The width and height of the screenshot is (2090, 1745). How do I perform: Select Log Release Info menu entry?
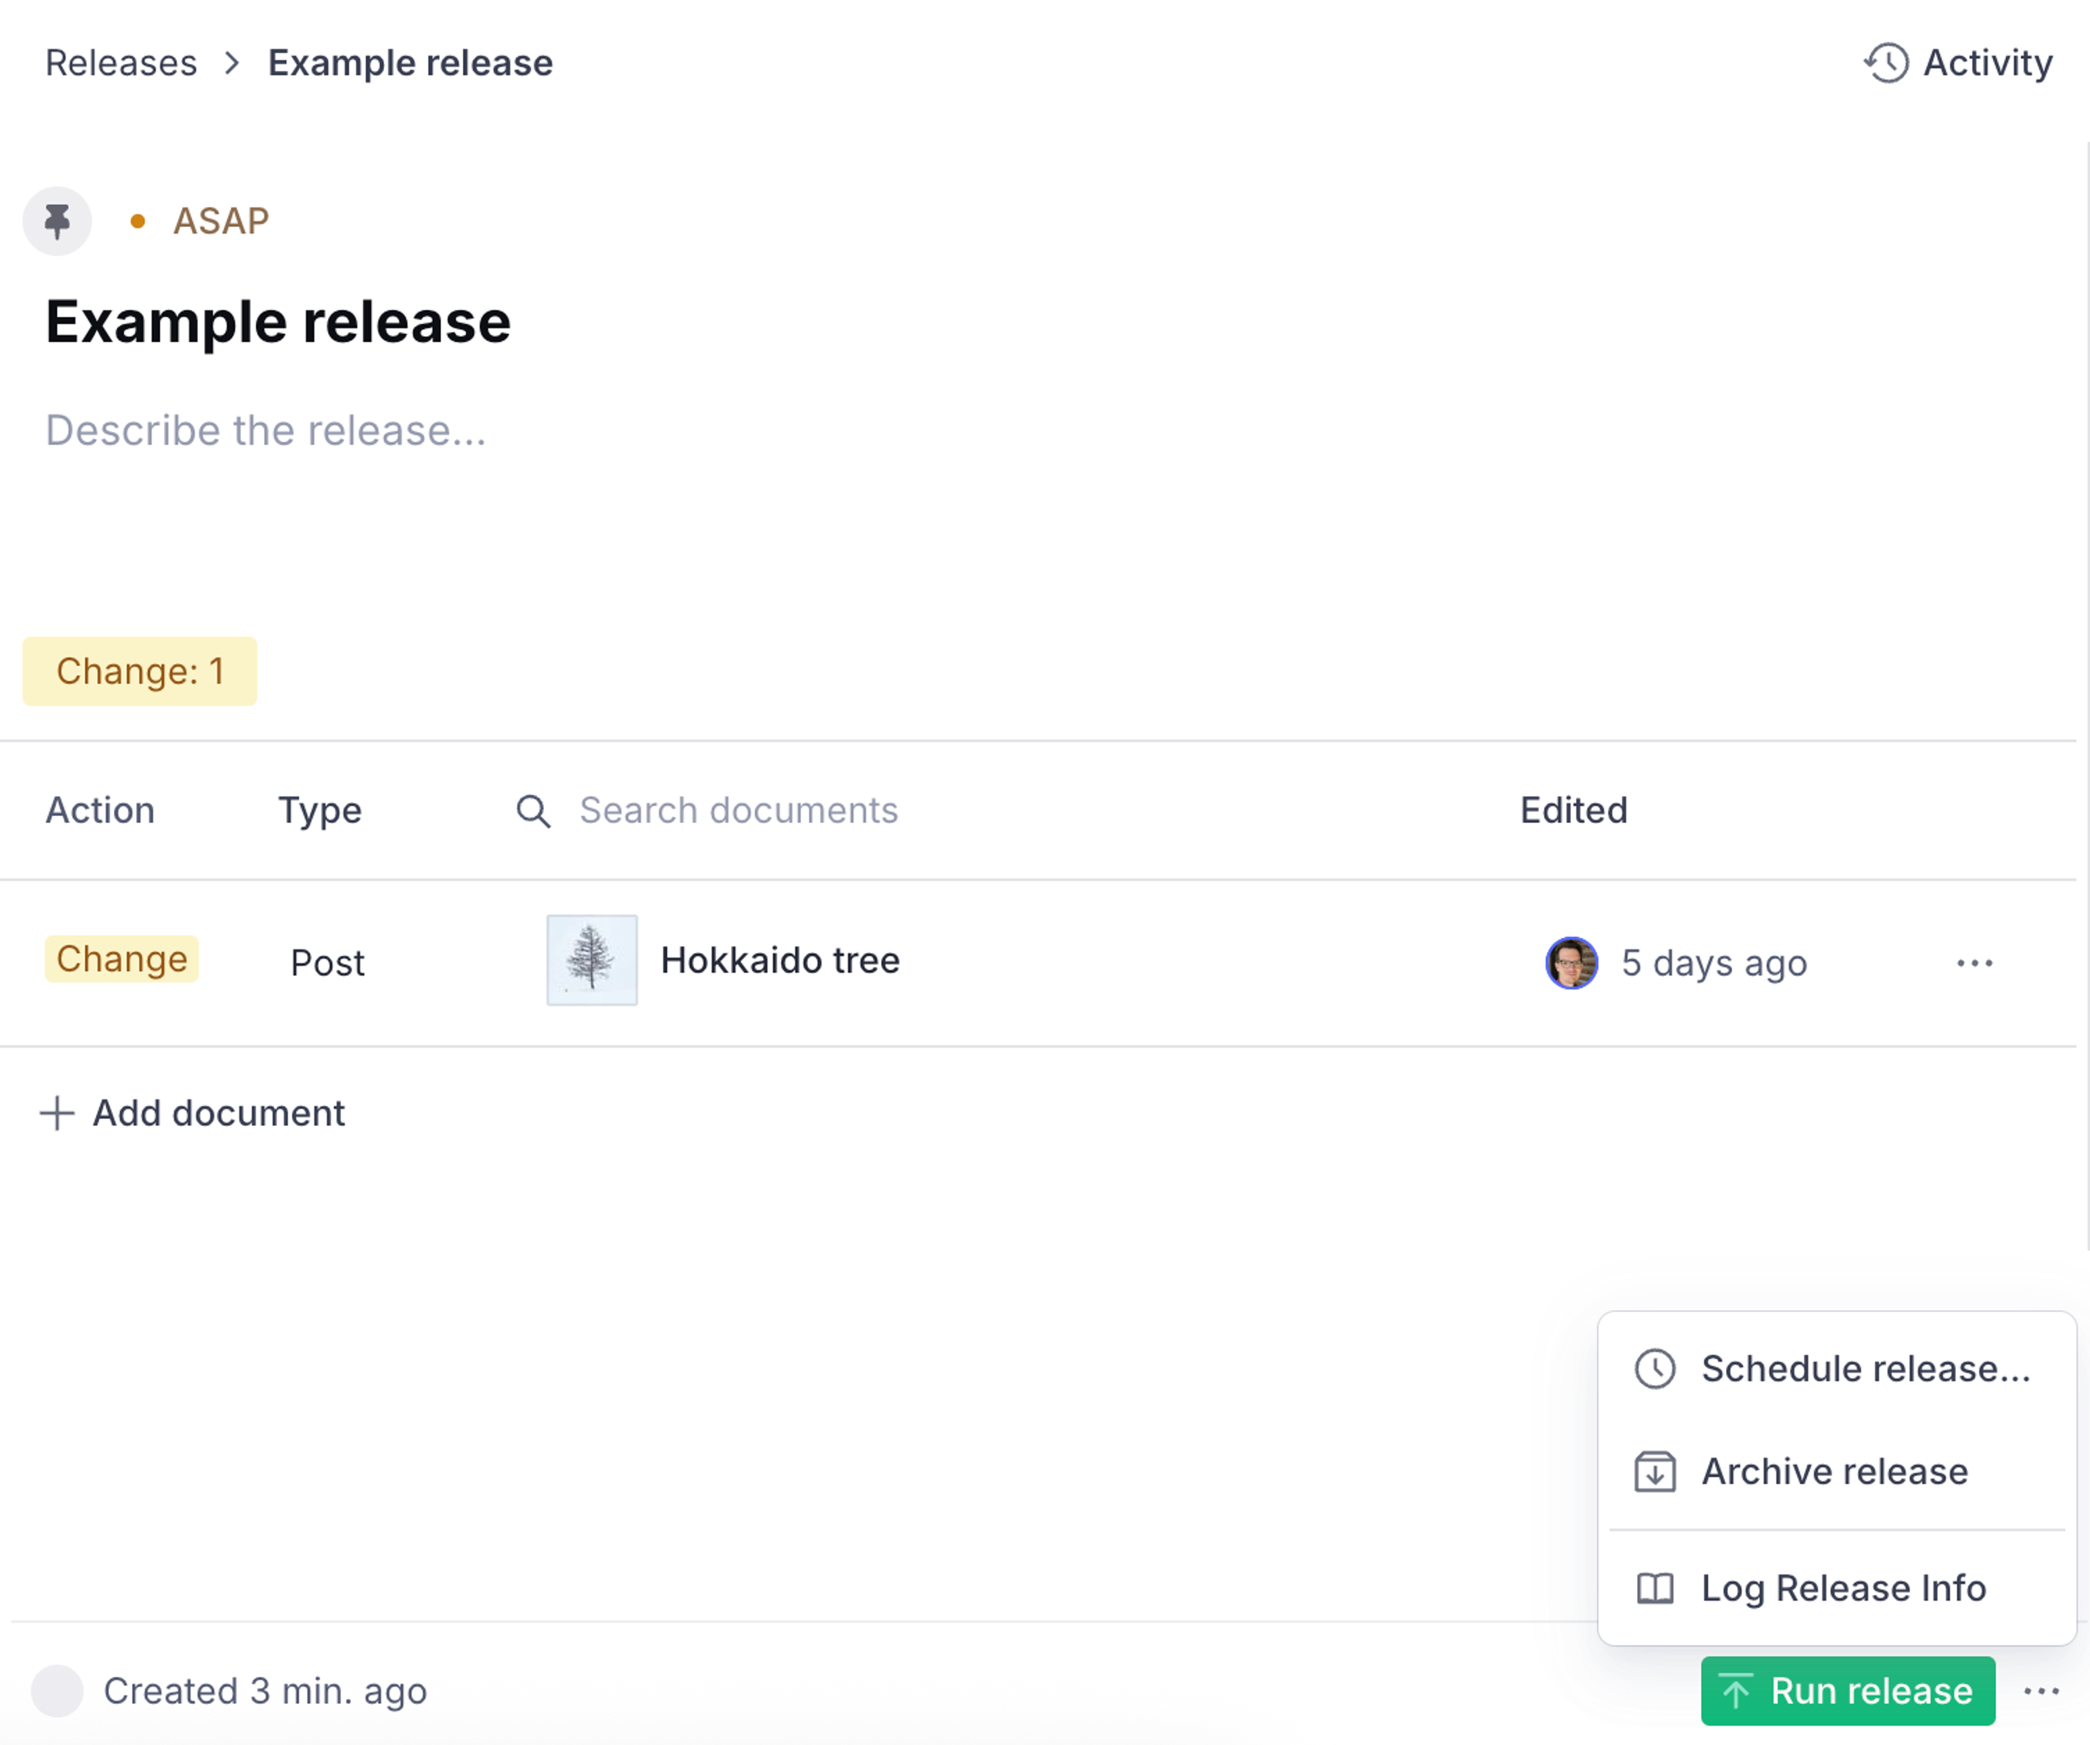[1843, 1588]
